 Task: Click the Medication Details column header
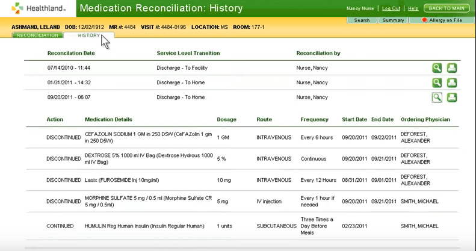(x=108, y=119)
